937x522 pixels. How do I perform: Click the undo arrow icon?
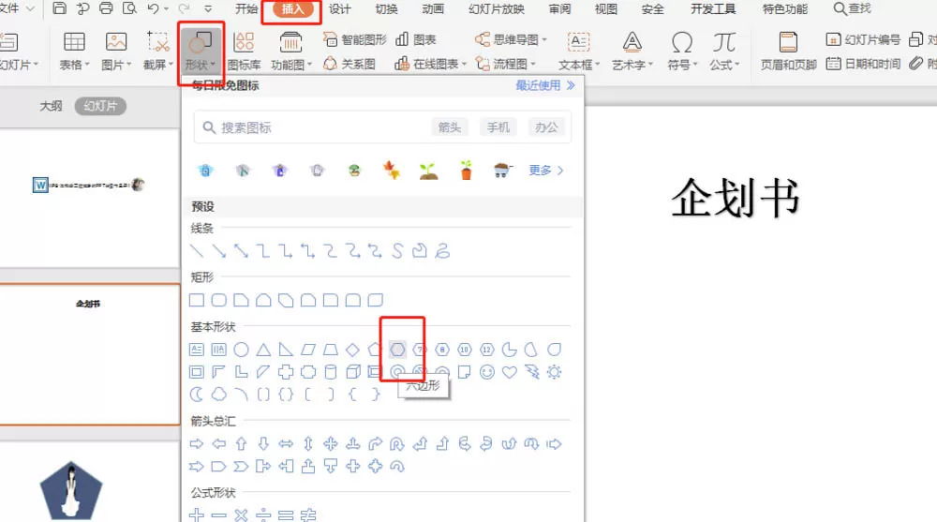[x=153, y=8]
